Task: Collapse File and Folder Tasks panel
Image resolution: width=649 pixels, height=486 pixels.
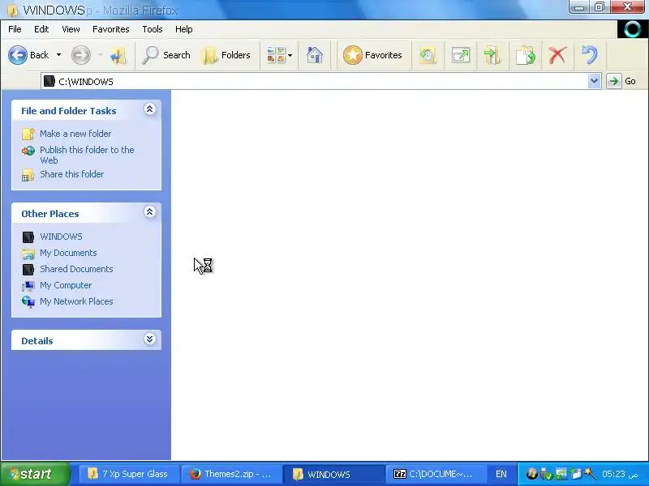Action: 149,109
